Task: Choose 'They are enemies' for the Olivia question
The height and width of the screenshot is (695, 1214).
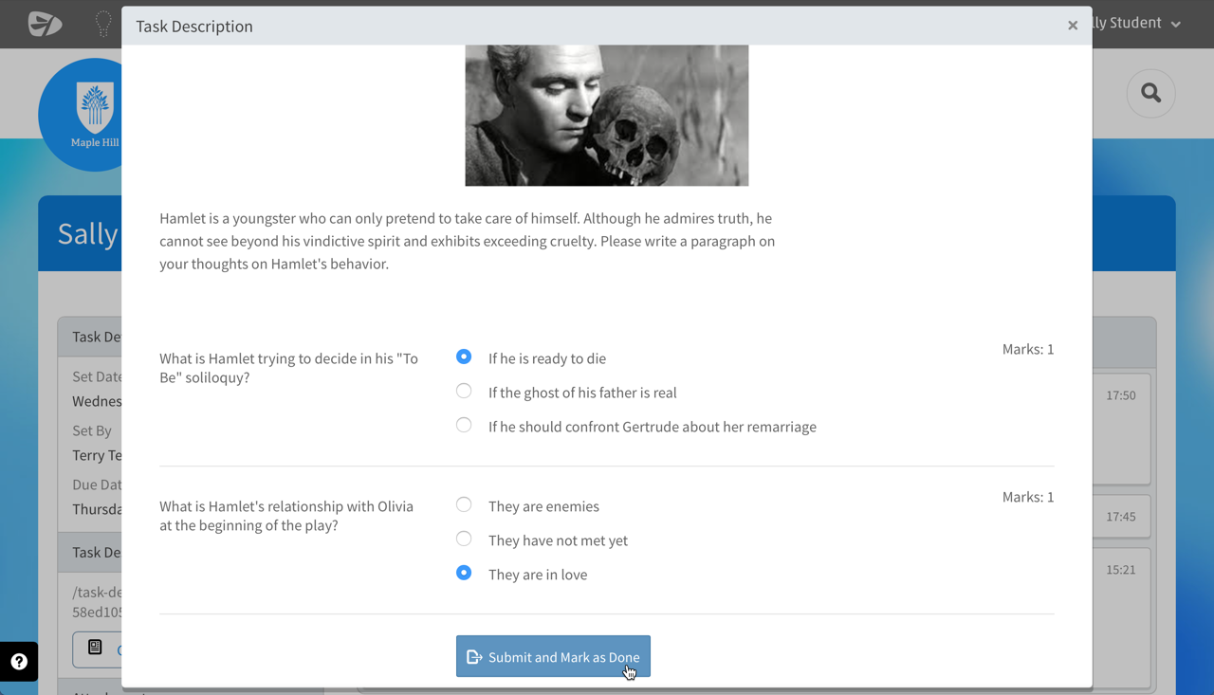Action: click(464, 504)
